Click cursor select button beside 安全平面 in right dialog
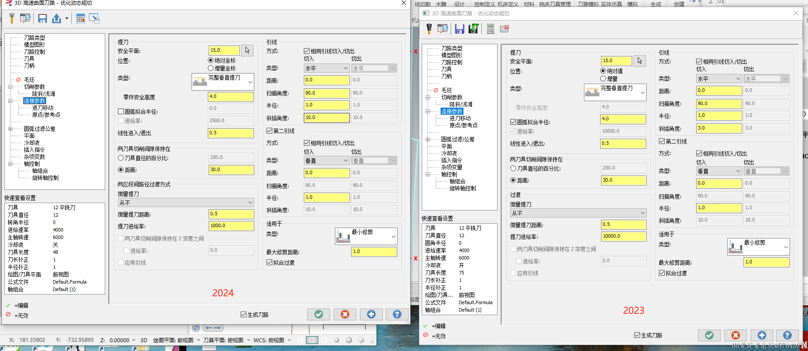Image resolution: width=808 pixels, height=351 pixels. (x=640, y=61)
